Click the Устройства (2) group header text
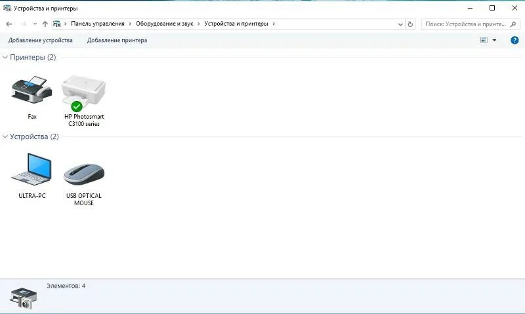The height and width of the screenshot is (314, 525). pos(34,136)
